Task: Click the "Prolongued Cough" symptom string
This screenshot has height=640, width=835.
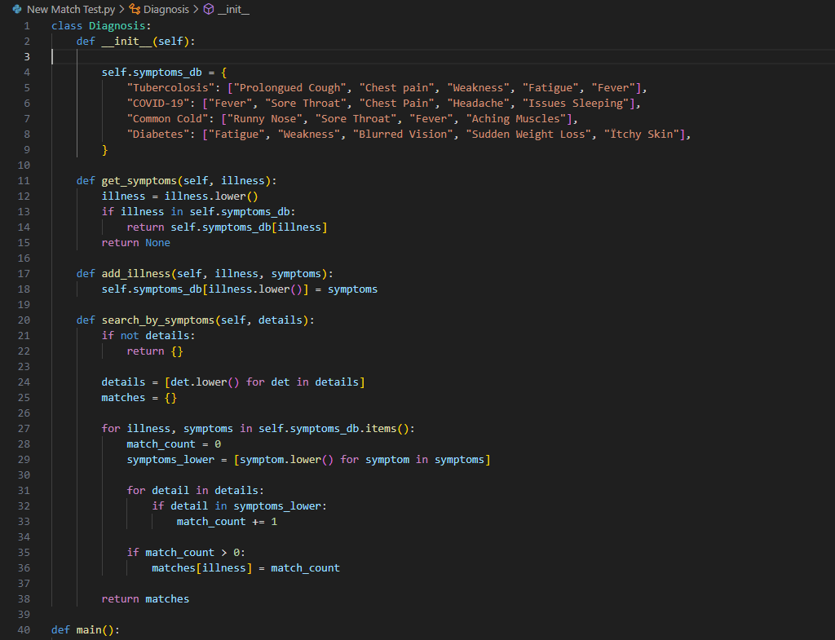Action: click(x=290, y=88)
